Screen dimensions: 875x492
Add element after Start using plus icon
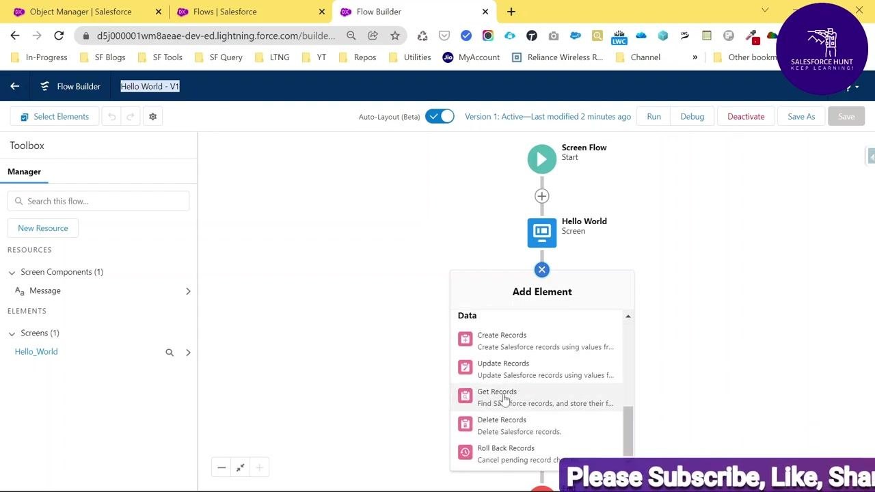541,196
